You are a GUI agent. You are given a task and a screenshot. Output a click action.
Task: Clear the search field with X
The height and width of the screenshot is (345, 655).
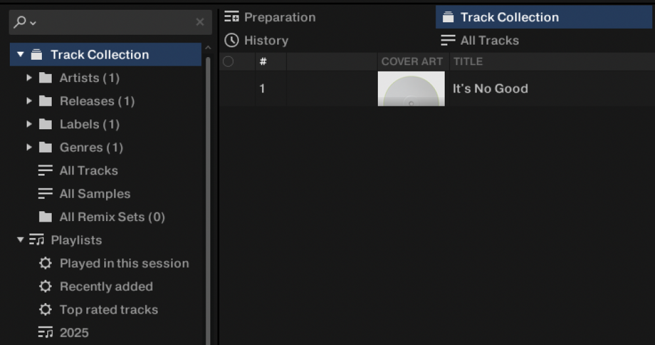[200, 22]
